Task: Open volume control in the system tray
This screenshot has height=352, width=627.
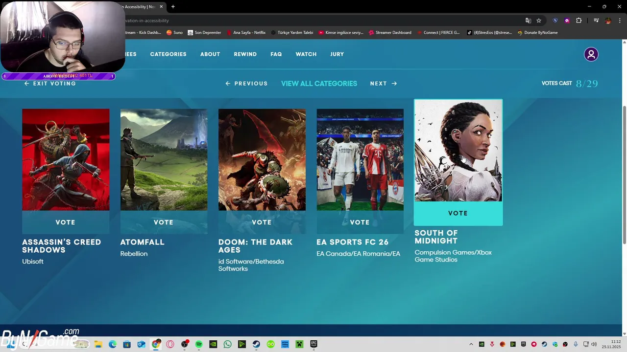Action: click(594, 344)
